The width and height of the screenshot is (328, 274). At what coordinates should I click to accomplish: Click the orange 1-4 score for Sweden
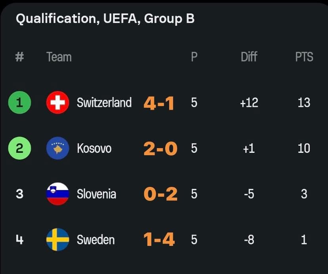click(159, 240)
